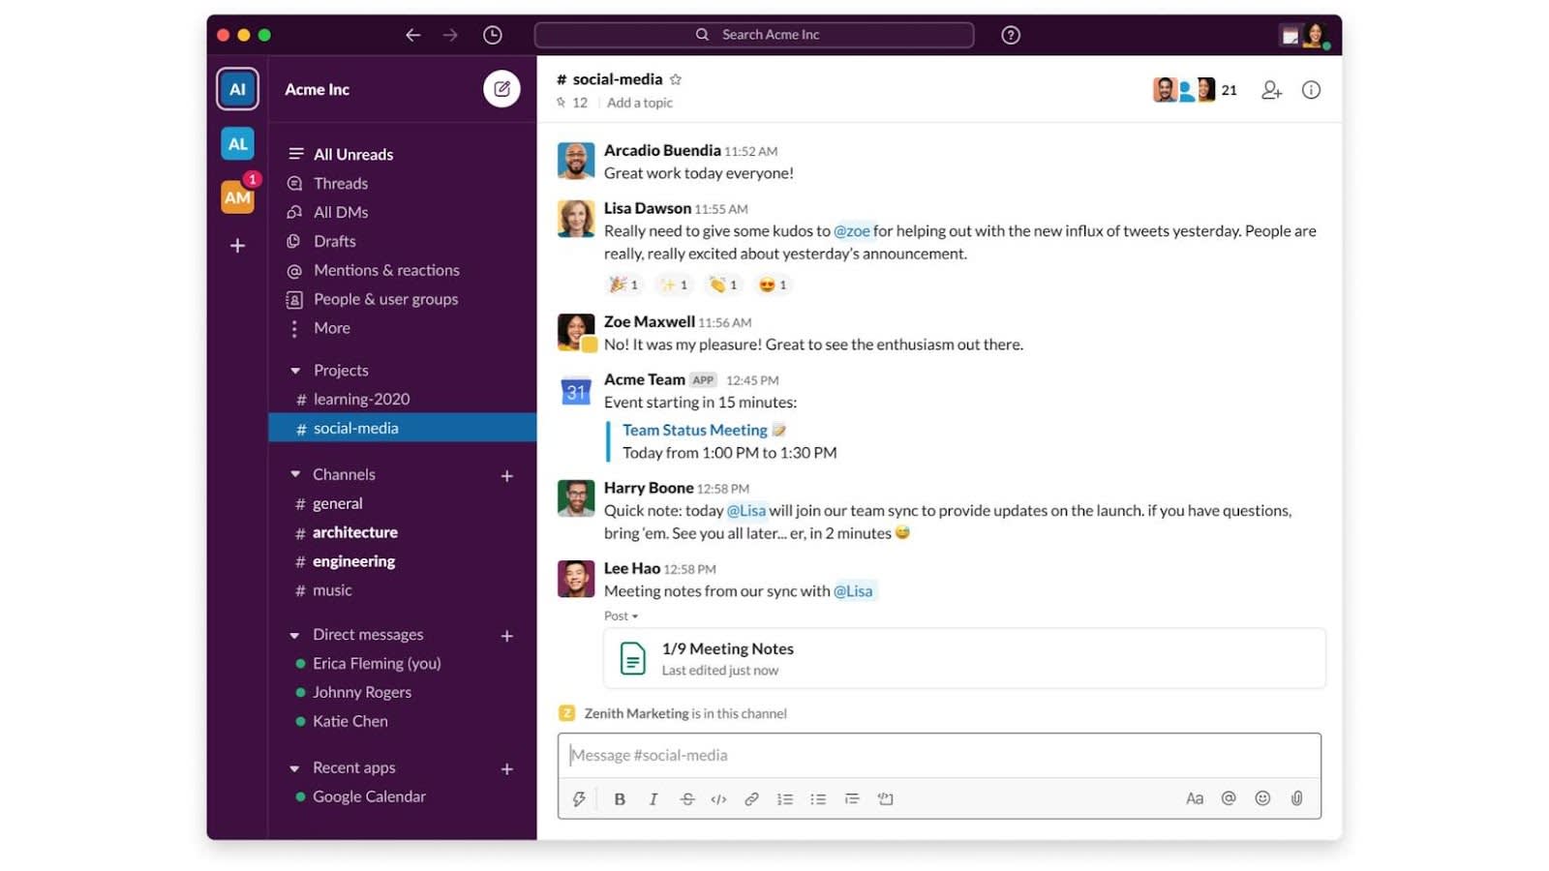Select the @ mention icon in the composer

pyautogui.click(x=1228, y=798)
